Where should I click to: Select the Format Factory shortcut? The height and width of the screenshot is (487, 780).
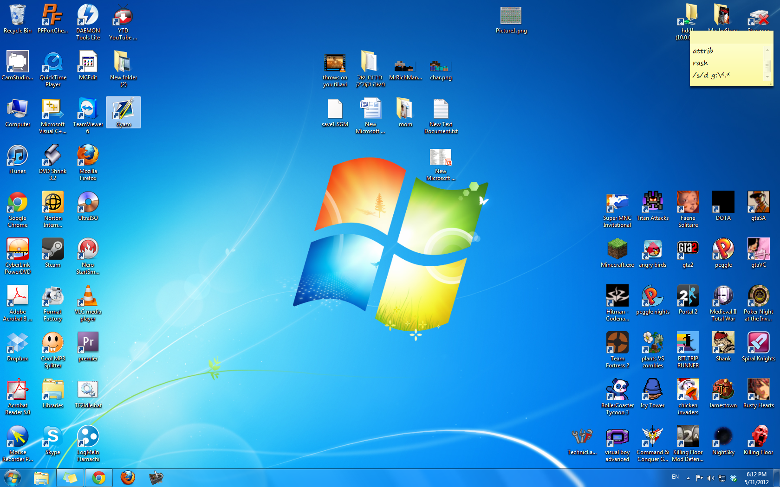(x=53, y=303)
